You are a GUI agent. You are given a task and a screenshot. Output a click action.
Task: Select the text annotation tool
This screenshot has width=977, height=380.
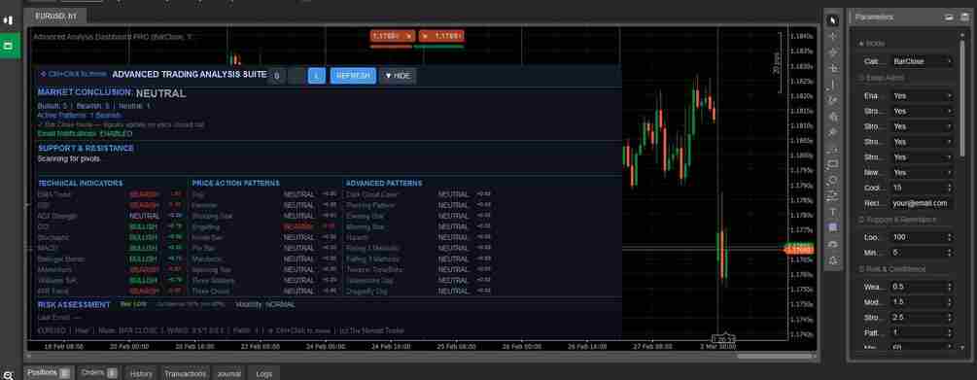tap(833, 213)
